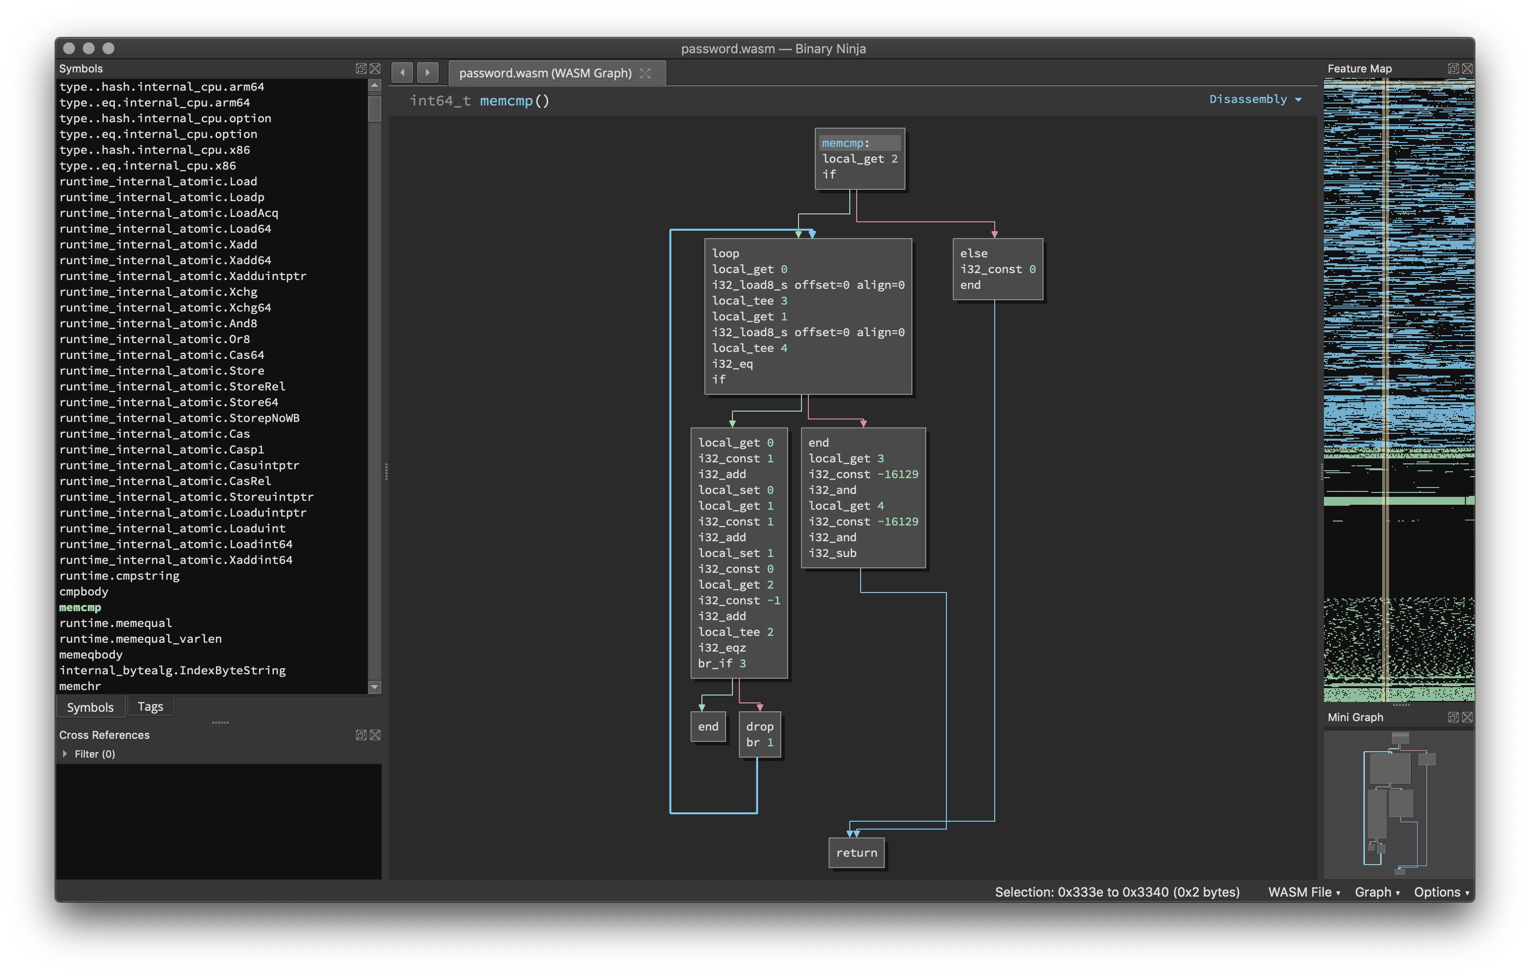The height and width of the screenshot is (975, 1530).
Task: Click the scroll up arrow in Symbols list
Action: pos(374,85)
